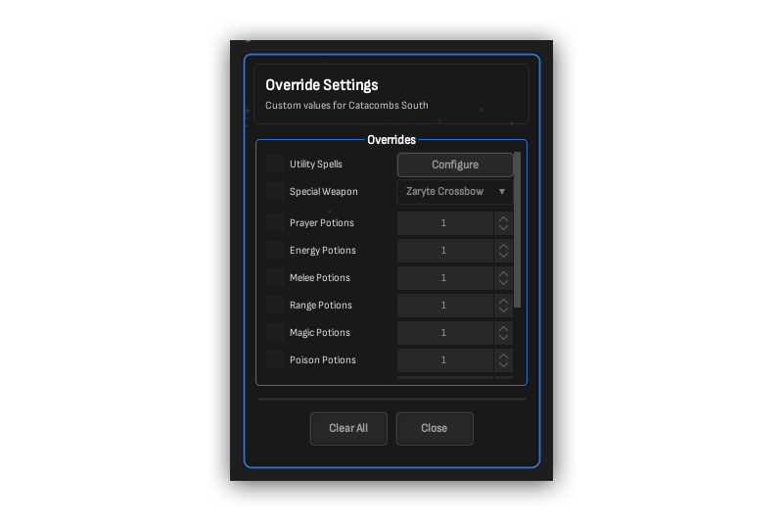Image resolution: width=783 pixels, height=522 pixels.
Task: Select the Melee Potions value field
Action: [x=444, y=278]
